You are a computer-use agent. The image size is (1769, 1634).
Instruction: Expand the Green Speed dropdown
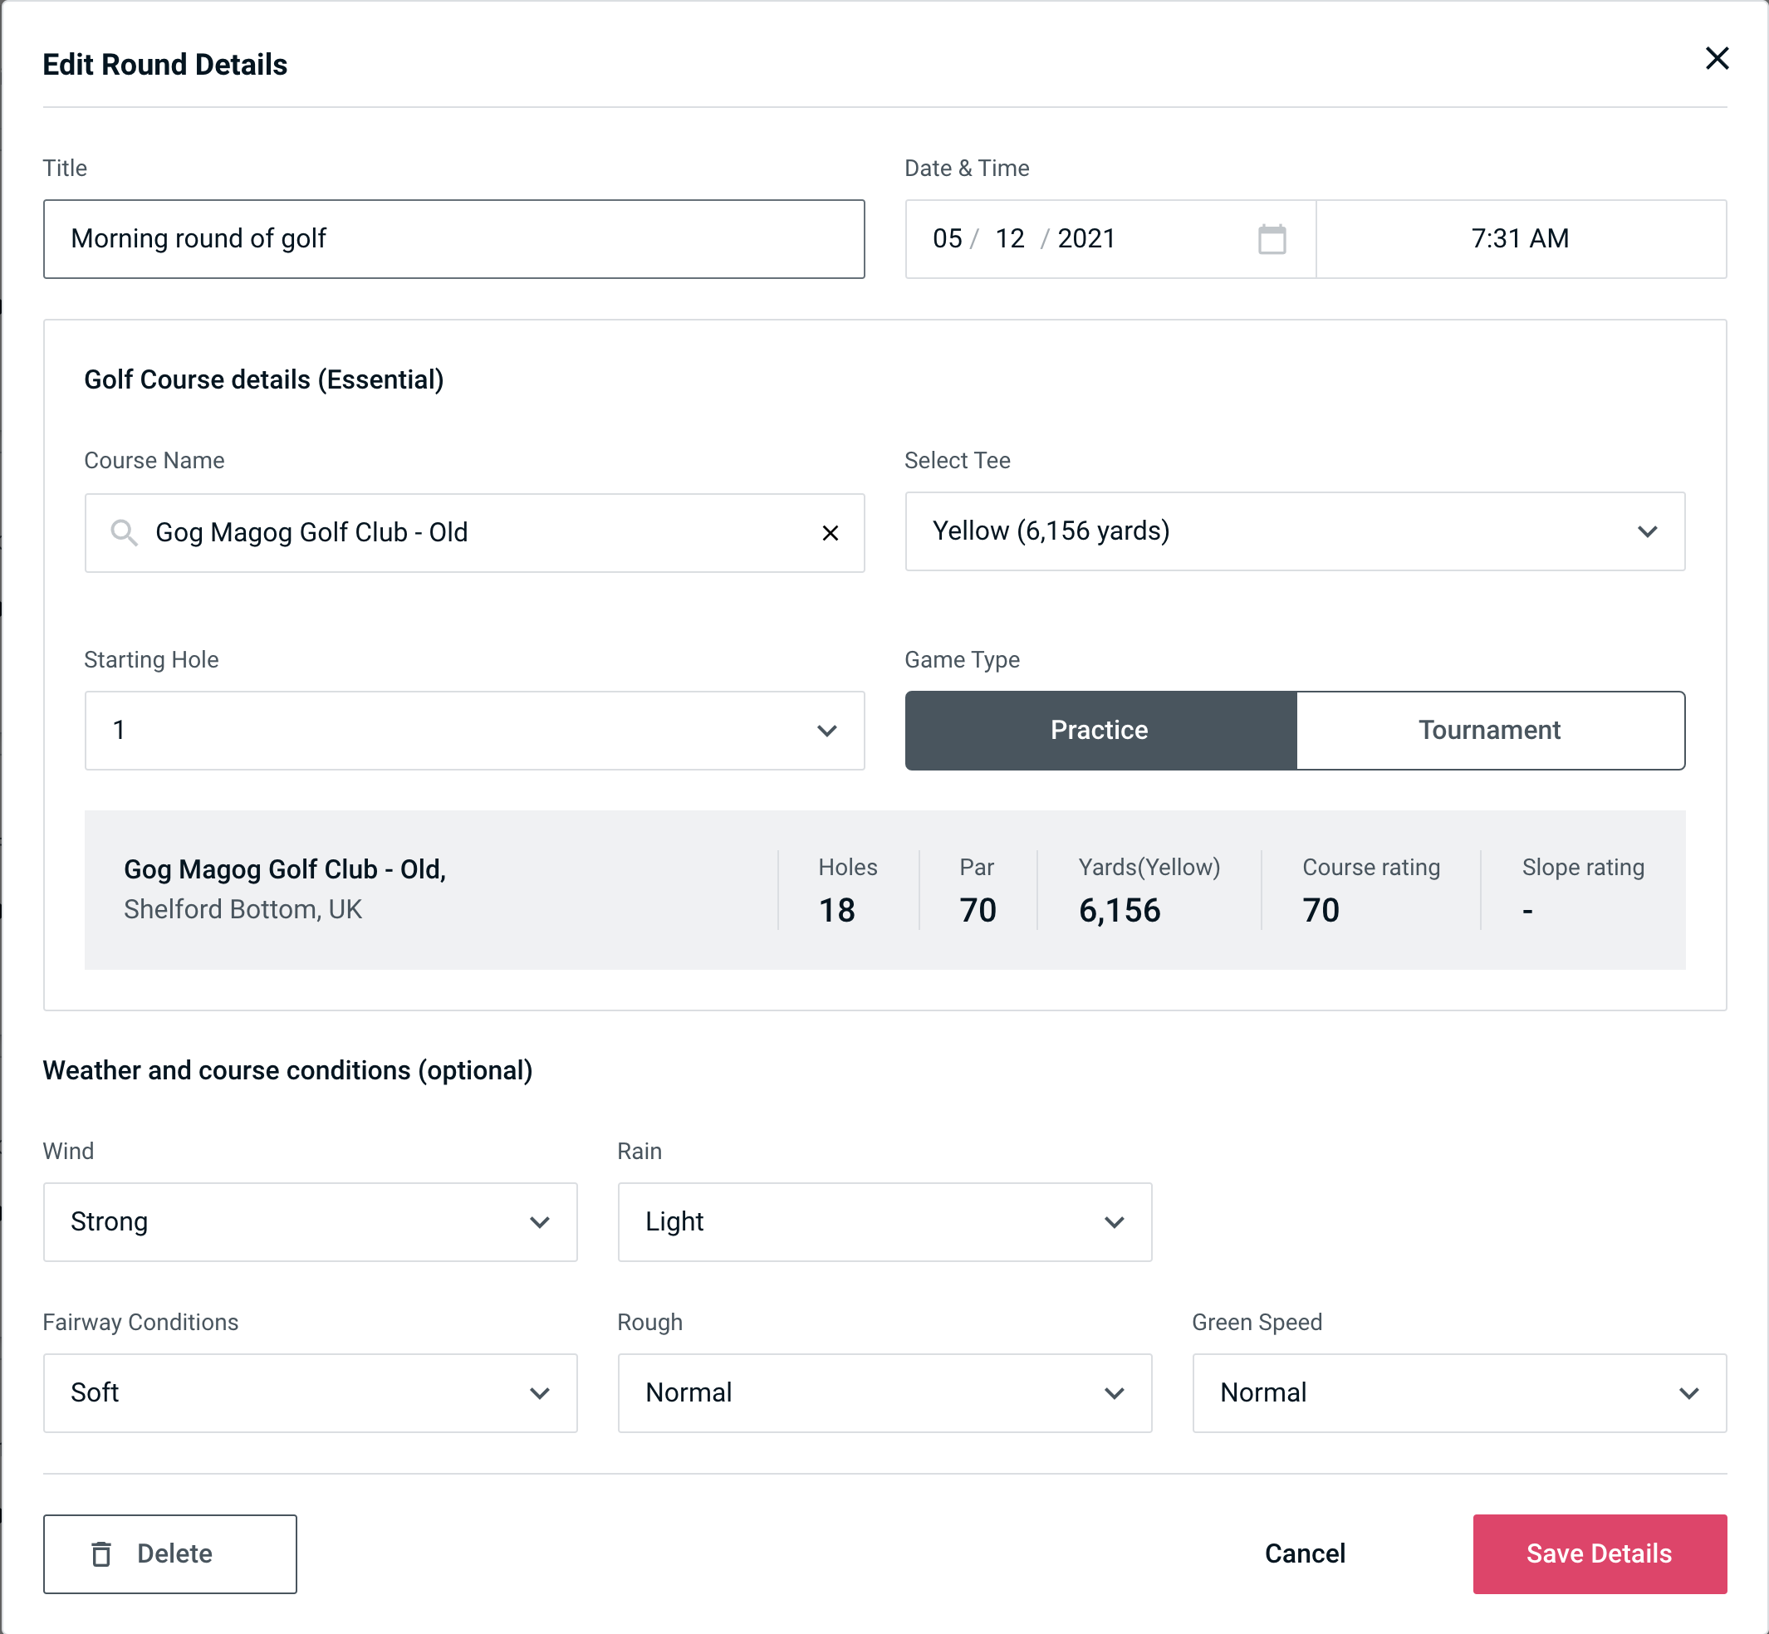1458,1391
